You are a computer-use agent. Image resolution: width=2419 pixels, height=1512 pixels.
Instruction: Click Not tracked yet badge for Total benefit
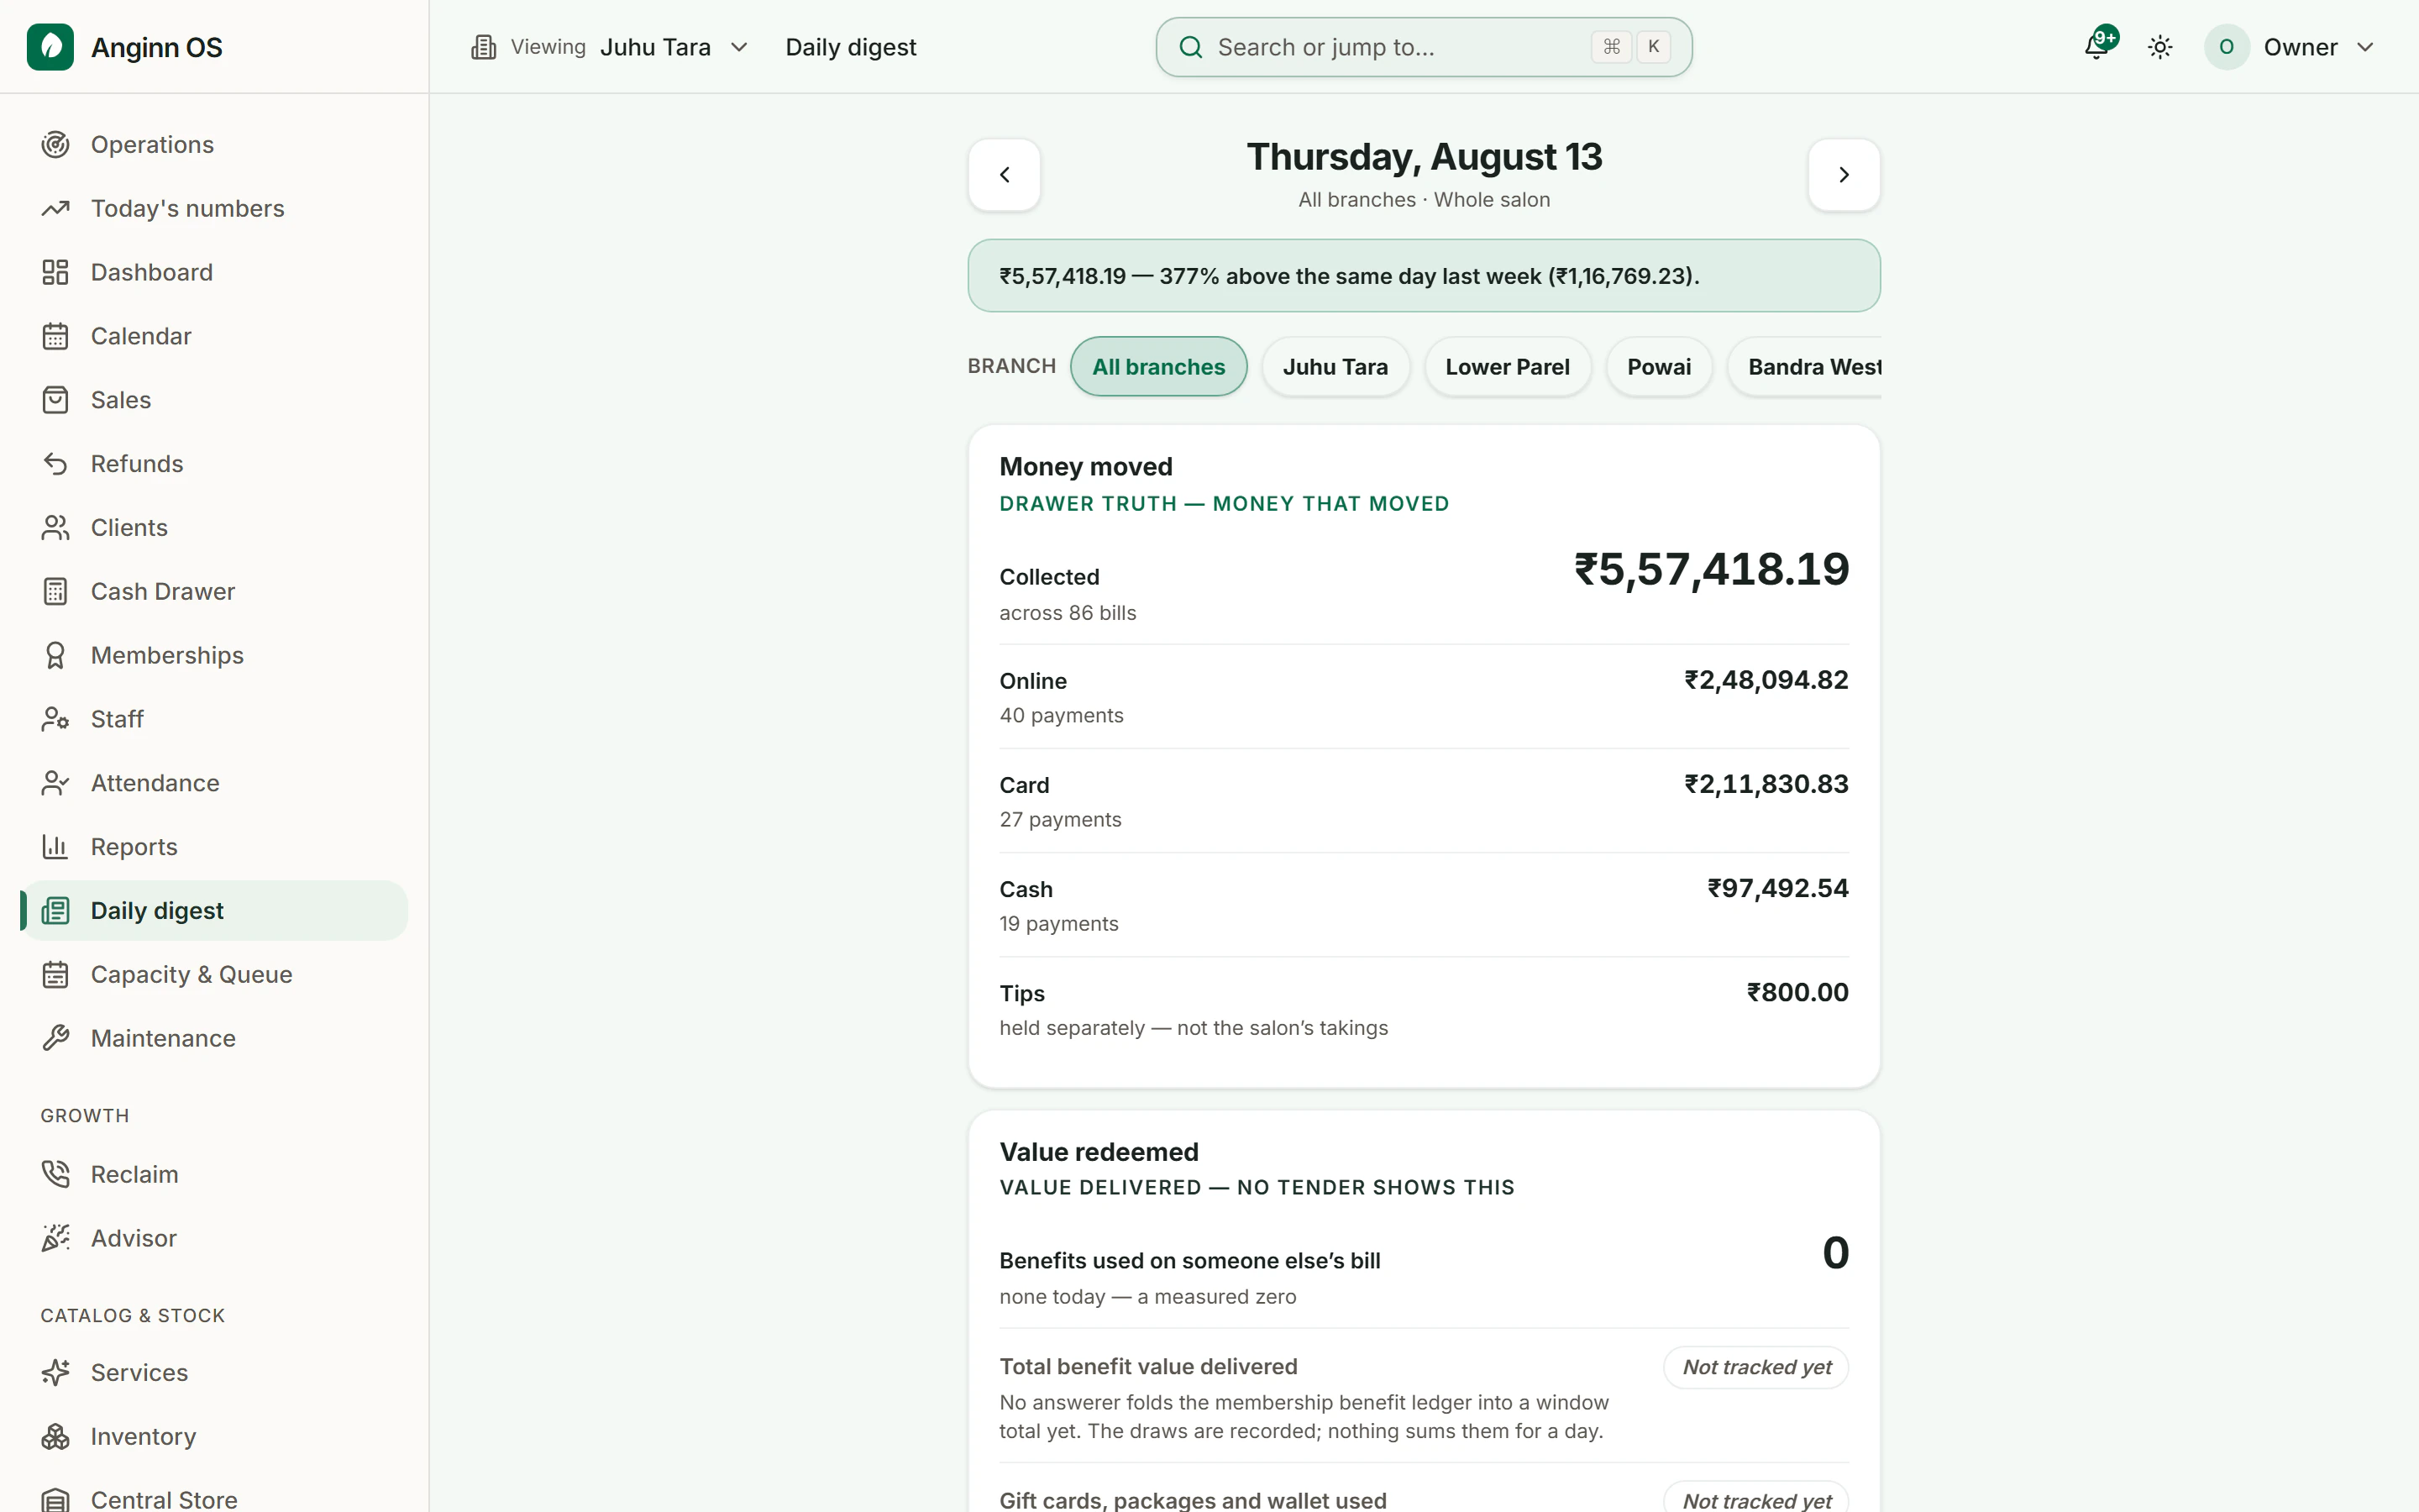pos(1756,1367)
